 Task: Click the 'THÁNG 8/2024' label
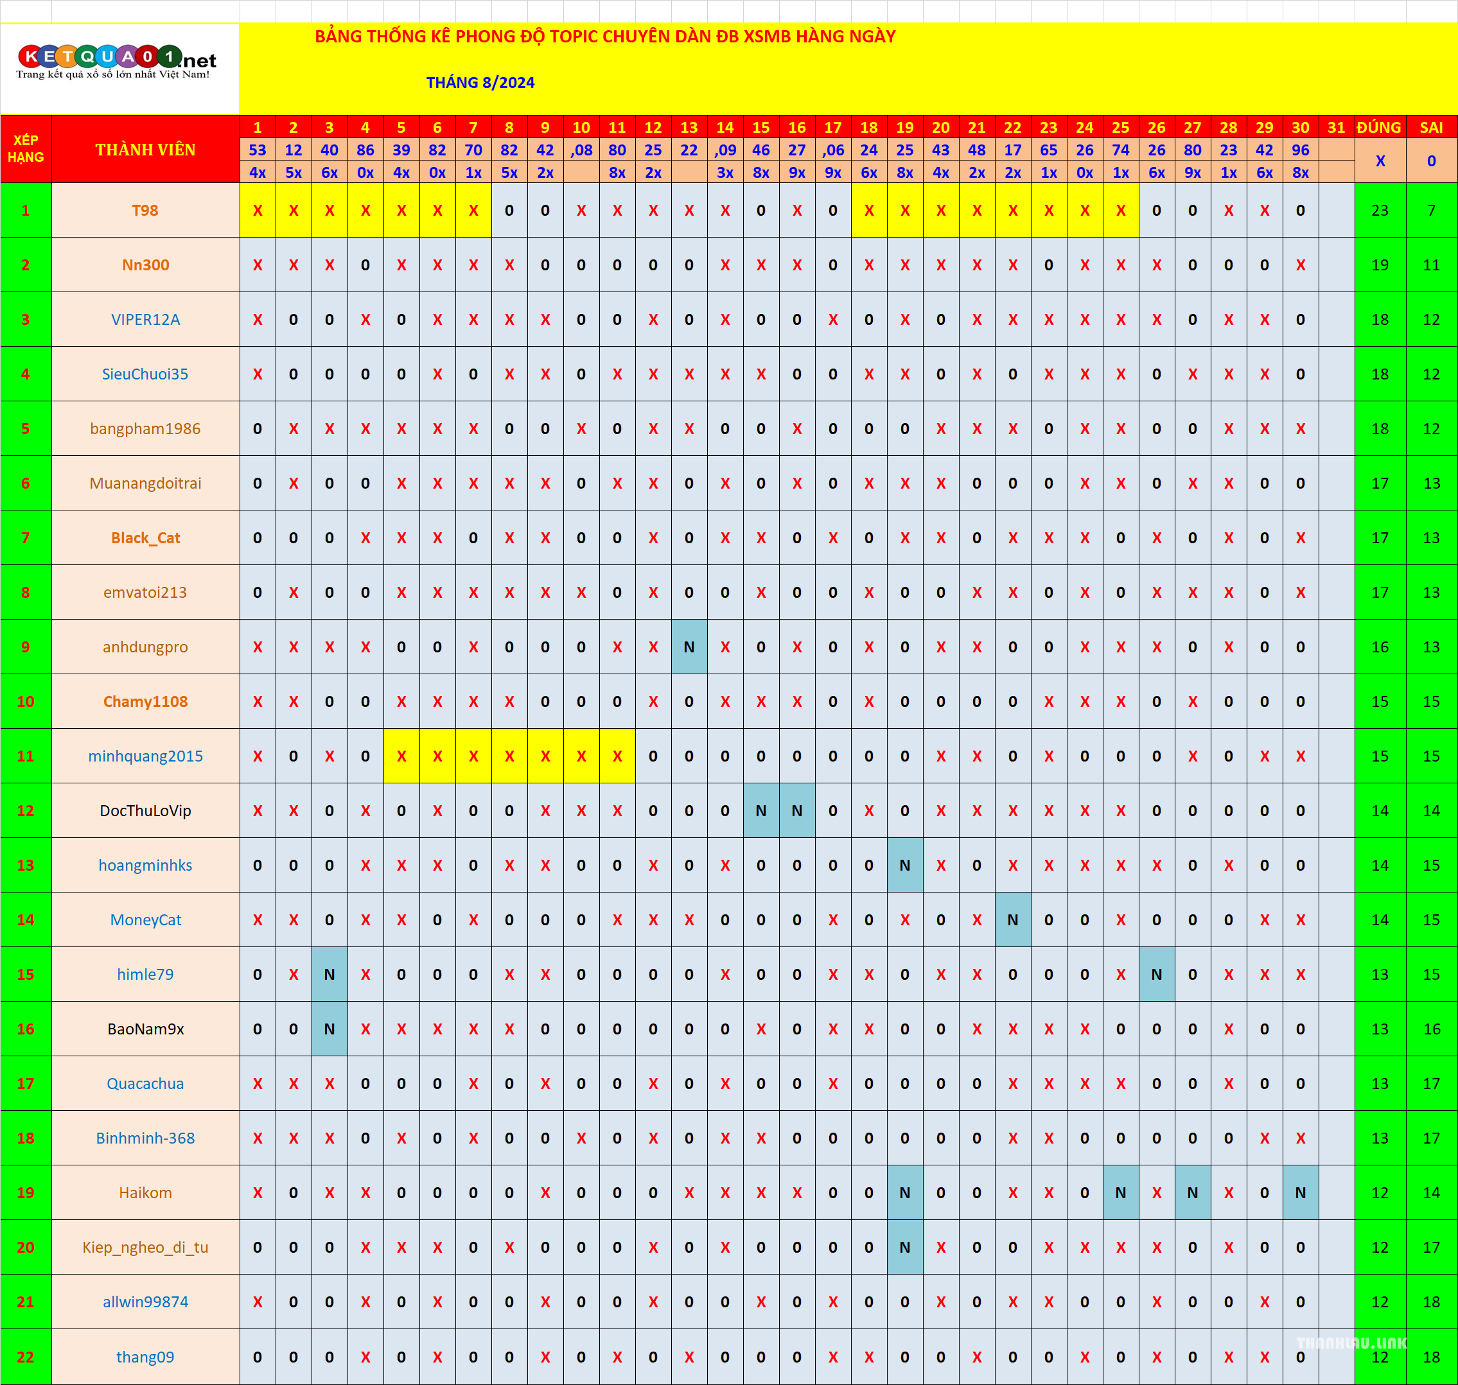click(480, 83)
